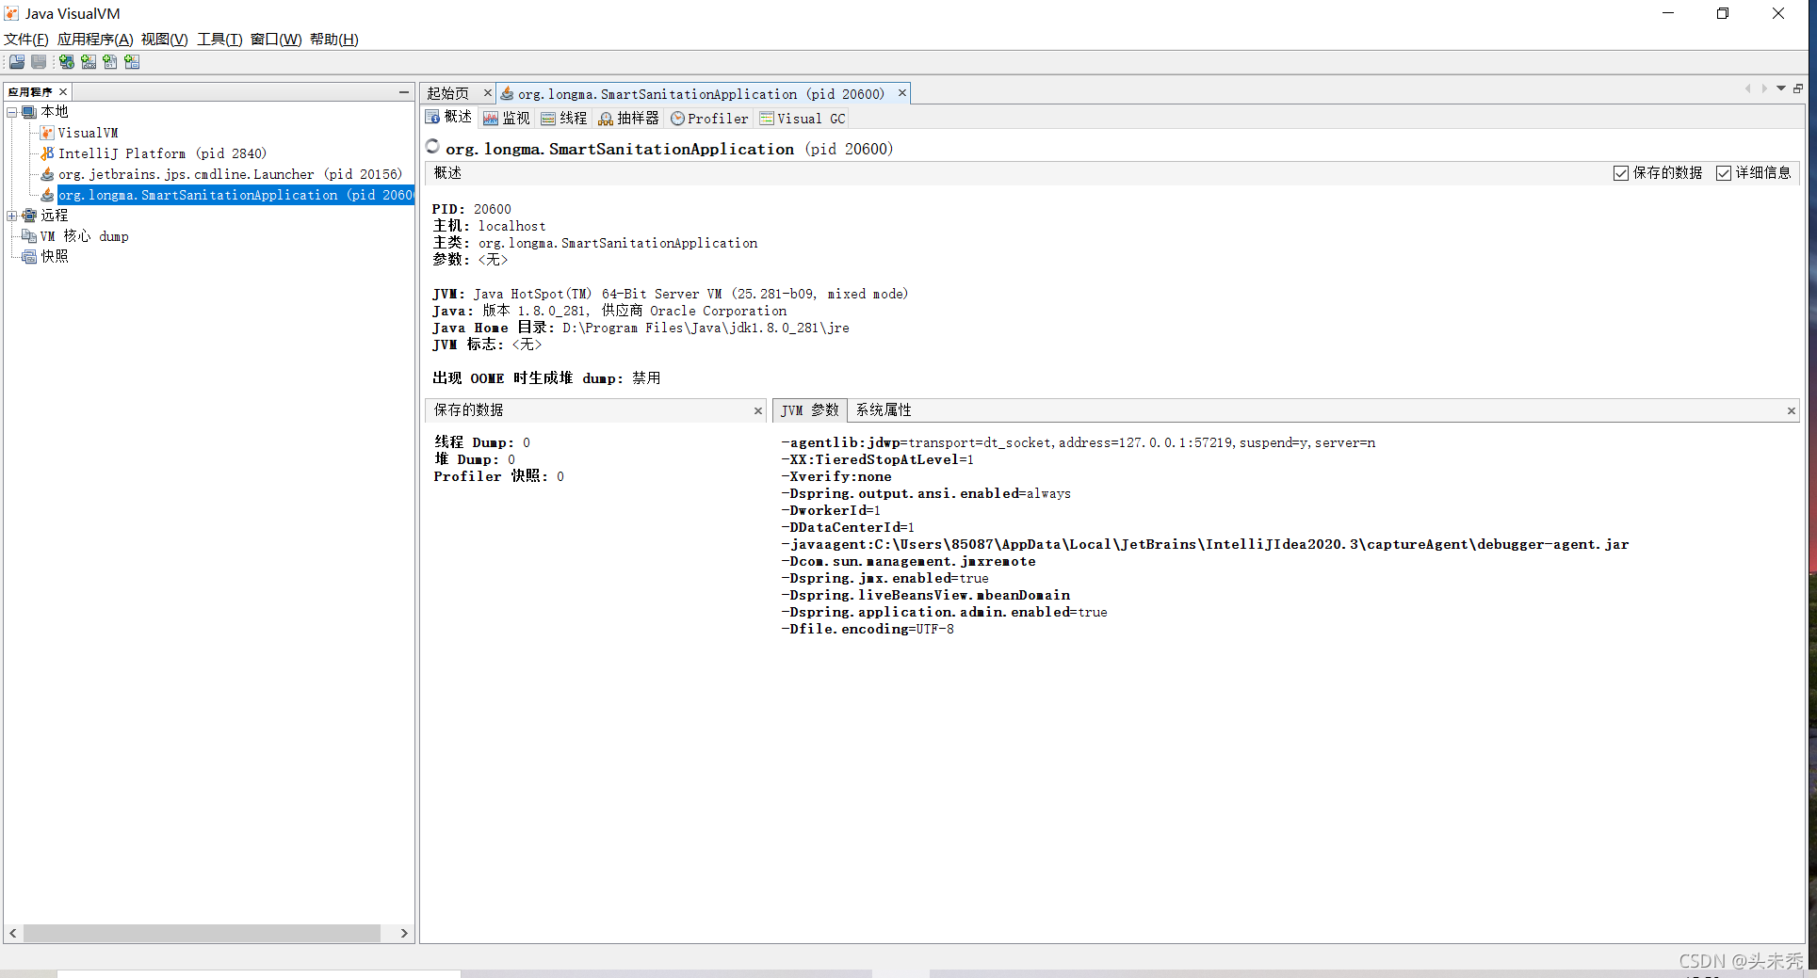
Task: Select the 快照 tree node
Action: coord(55,257)
